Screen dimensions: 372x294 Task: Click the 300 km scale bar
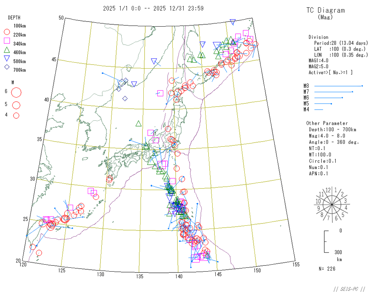(x=325, y=242)
